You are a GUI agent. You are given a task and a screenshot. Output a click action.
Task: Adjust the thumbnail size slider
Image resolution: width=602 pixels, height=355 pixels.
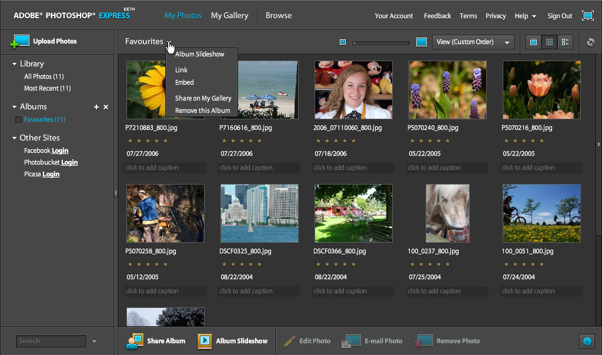click(380, 43)
